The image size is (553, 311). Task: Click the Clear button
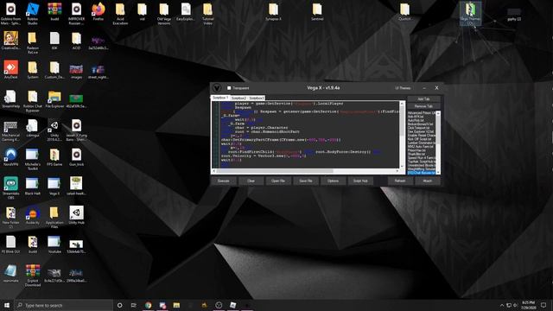click(251, 181)
